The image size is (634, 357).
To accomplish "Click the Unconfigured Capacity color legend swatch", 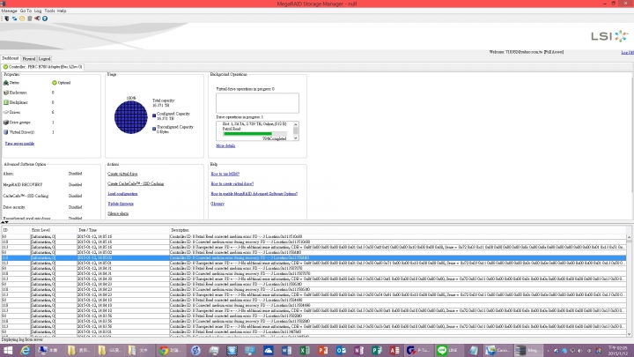I will pos(154,129).
